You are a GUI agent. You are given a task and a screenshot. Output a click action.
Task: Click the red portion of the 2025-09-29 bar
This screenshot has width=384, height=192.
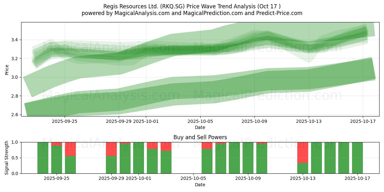(111, 149)
